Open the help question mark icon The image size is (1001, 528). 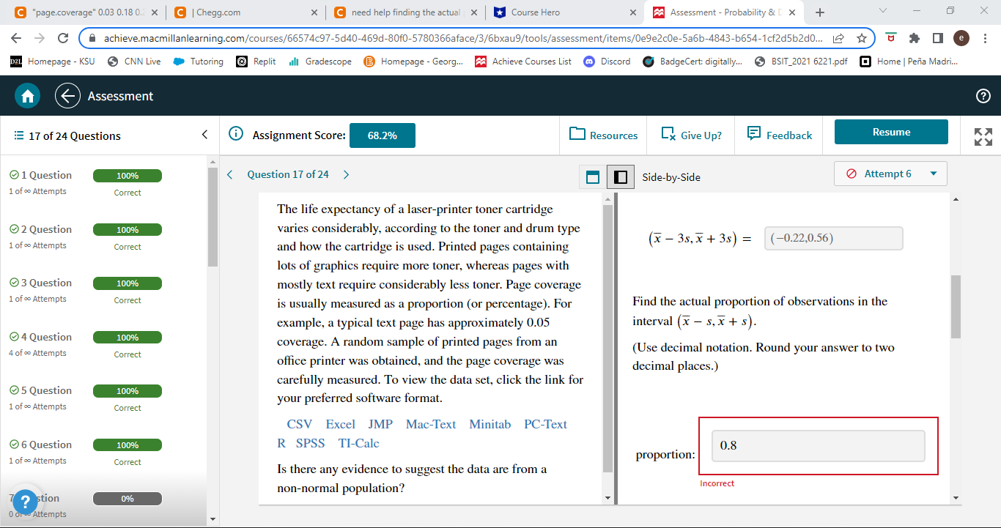(x=983, y=96)
